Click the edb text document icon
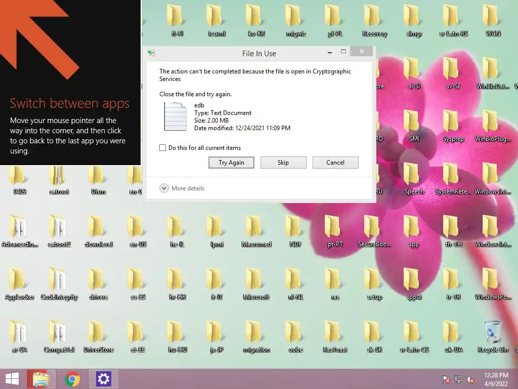This screenshot has width=518, height=389. pyautogui.click(x=176, y=116)
